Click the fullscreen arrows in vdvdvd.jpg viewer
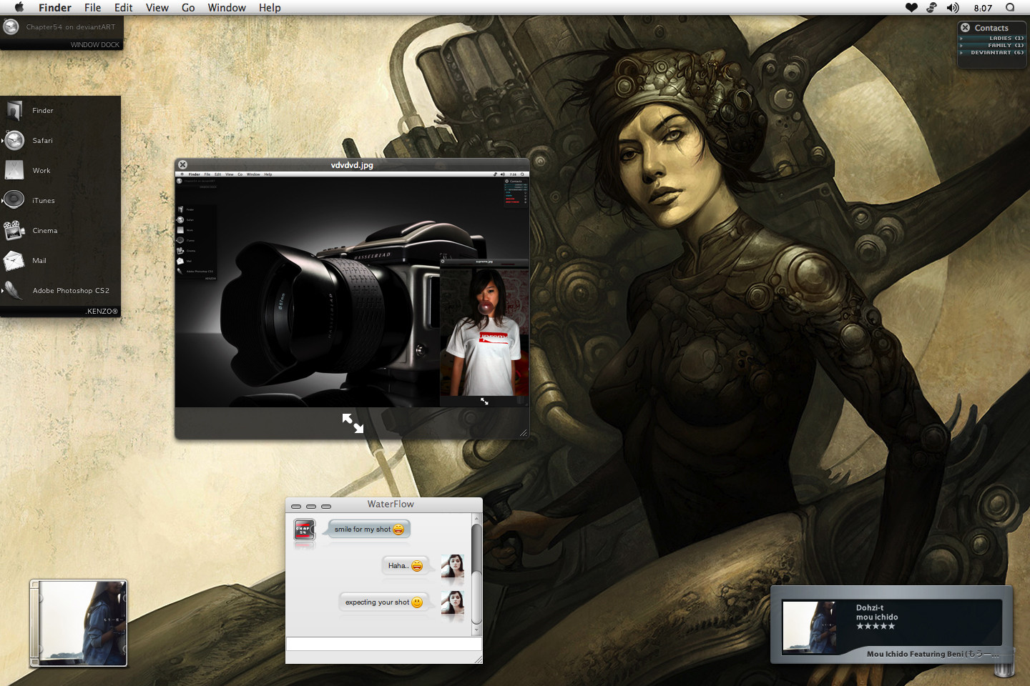Screen dimensions: 1030x686 (x=353, y=423)
